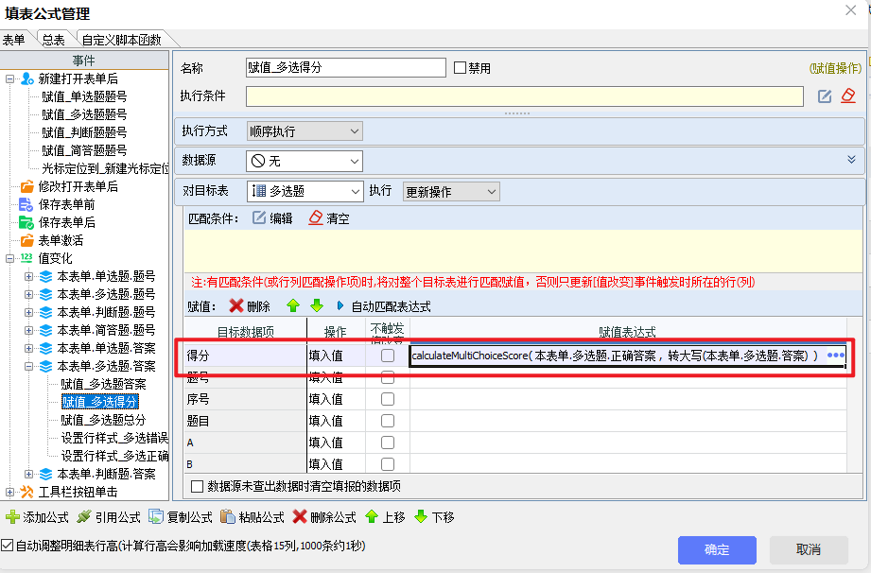871x573 pixels.
Task: Click the 编辑 match condition icon
Action: click(x=259, y=217)
